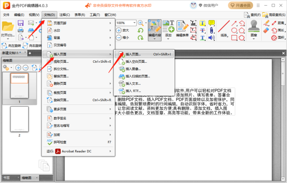Click the speaker sound annotation tool
The height and width of the screenshot is (183, 287).
click(x=211, y=38)
